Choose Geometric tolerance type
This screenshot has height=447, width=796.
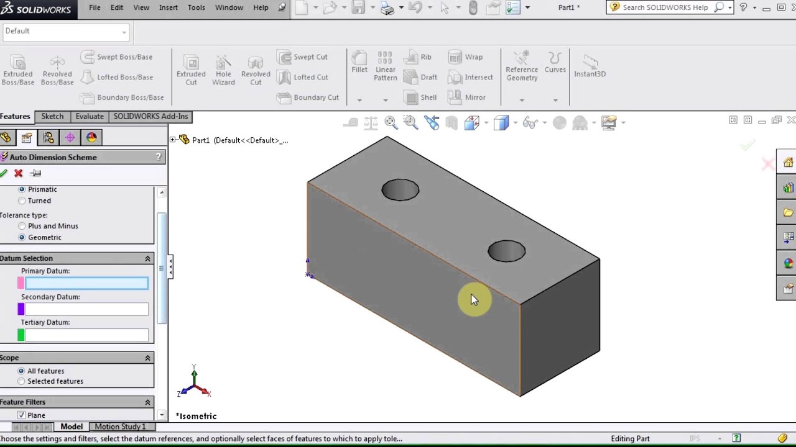pos(22,237)
